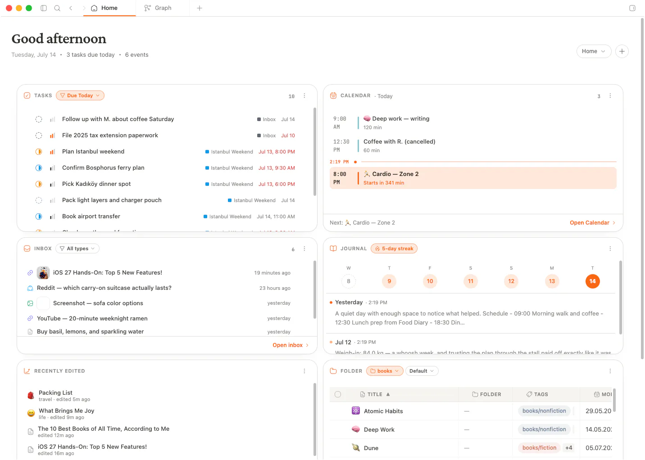Toggle status of Book airport transfer task

[39, 216]
